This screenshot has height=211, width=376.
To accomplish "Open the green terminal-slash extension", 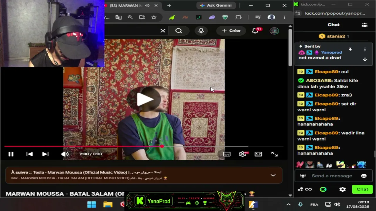I will coord(199,17).
